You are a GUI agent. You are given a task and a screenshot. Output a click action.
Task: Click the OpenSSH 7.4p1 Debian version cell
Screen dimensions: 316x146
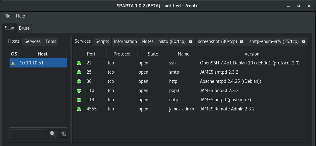(x=252, y=63)
